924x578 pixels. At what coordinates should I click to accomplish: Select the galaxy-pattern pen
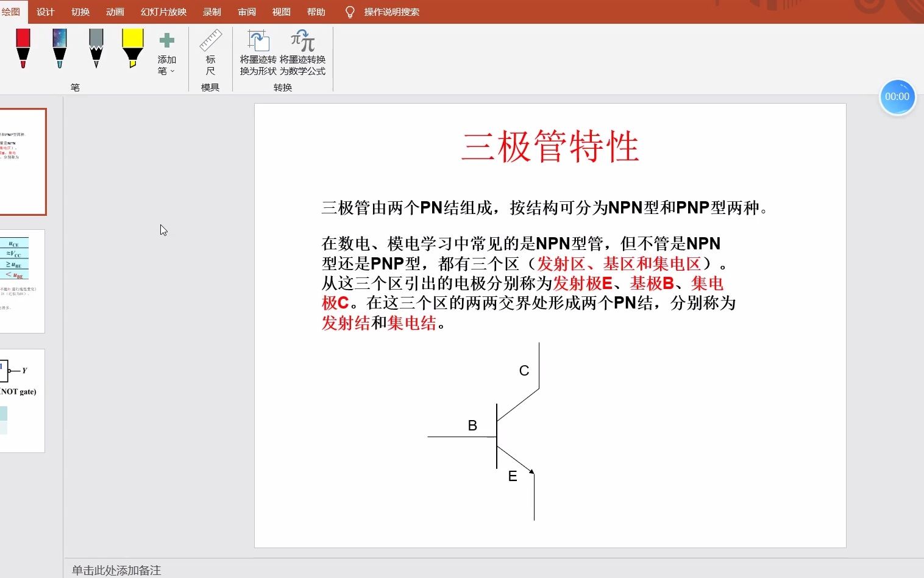(x=59, y=48)
